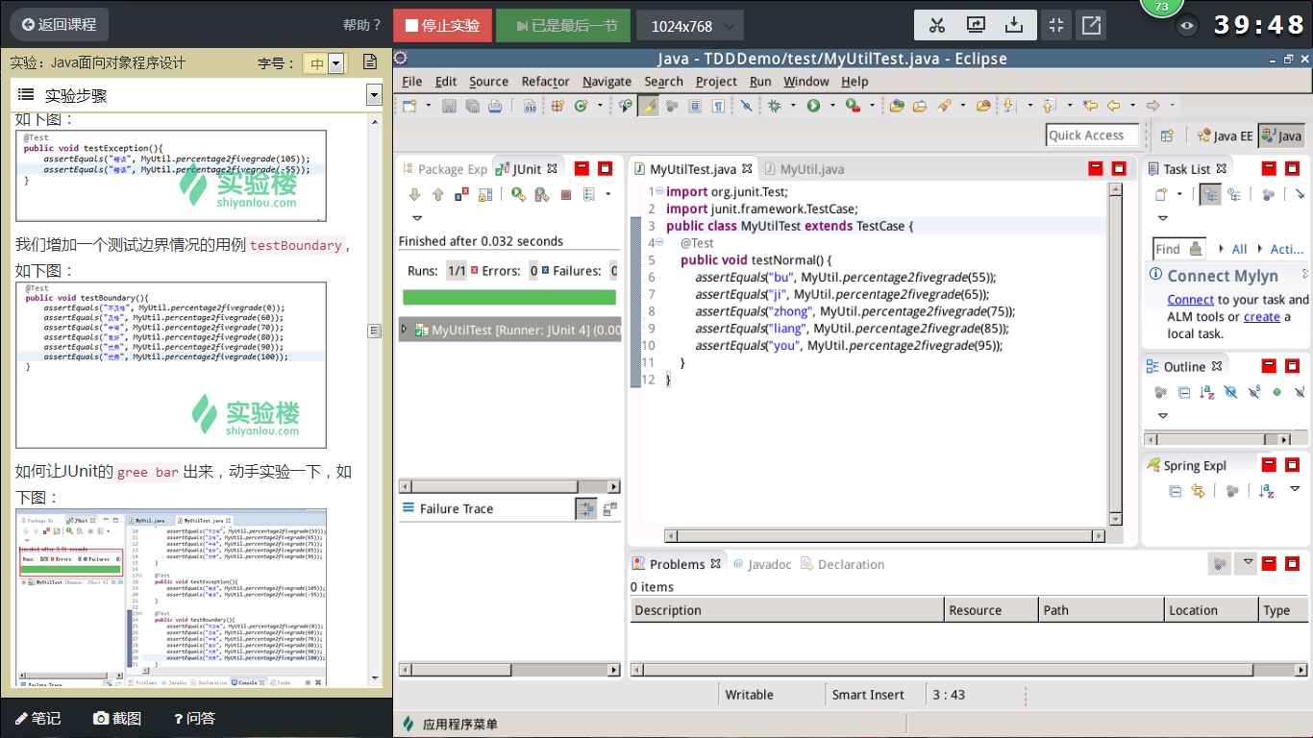1313x738 pixels.
Task: Click the scissors cut icon in top bar
Action: [x=937, y=26]
